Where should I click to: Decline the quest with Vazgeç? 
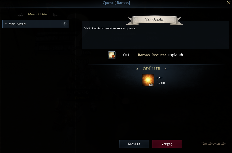tap(167, 144)
